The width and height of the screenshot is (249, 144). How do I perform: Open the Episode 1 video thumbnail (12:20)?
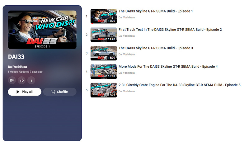point(104,16)
